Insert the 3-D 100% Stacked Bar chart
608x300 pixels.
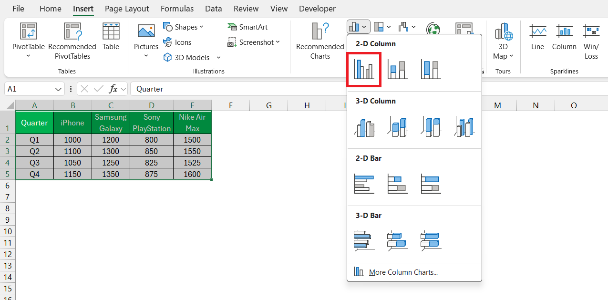[x=431, y=240]
